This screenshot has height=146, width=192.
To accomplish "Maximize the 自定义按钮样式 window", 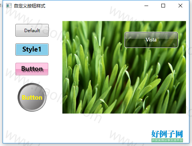I will [163, 6].
